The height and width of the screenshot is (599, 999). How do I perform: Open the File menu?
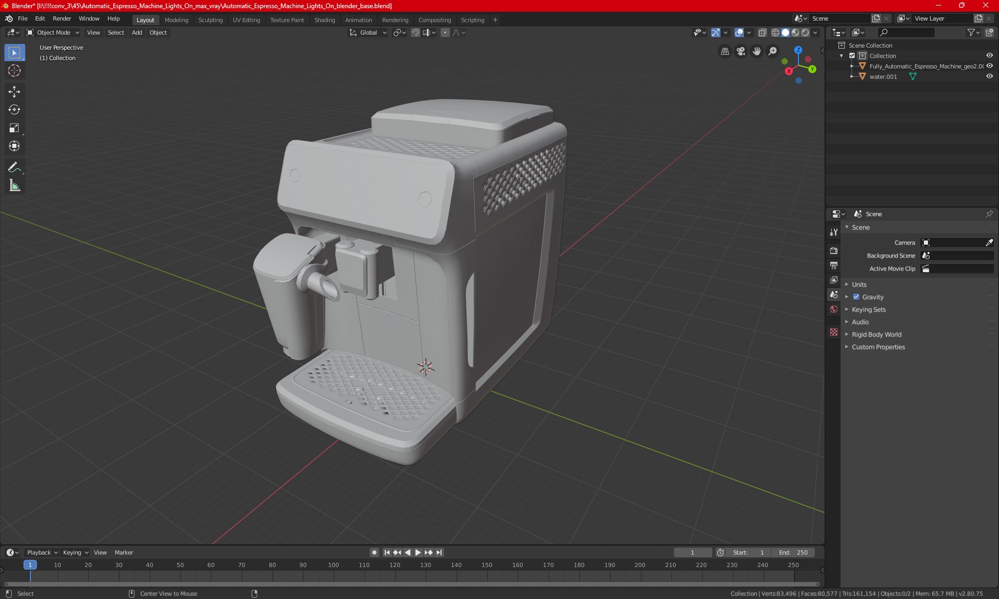tap(23, 19)
